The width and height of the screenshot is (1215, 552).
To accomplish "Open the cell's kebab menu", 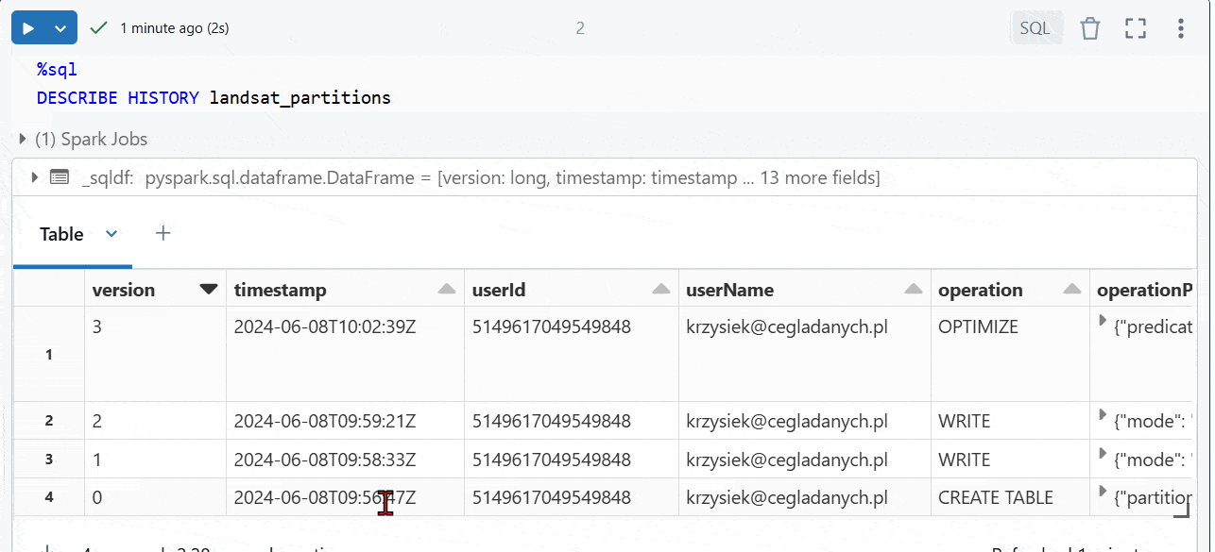I will (x=1180, y=28).
